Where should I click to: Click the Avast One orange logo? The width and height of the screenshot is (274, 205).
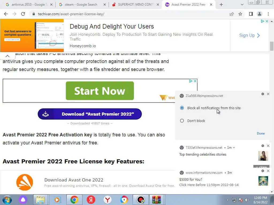click(25, 182)
